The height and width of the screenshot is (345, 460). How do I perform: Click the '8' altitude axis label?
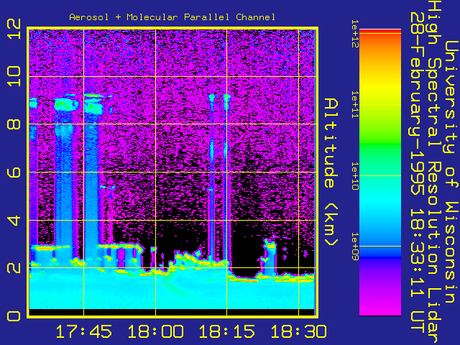(x=14, y=124)
